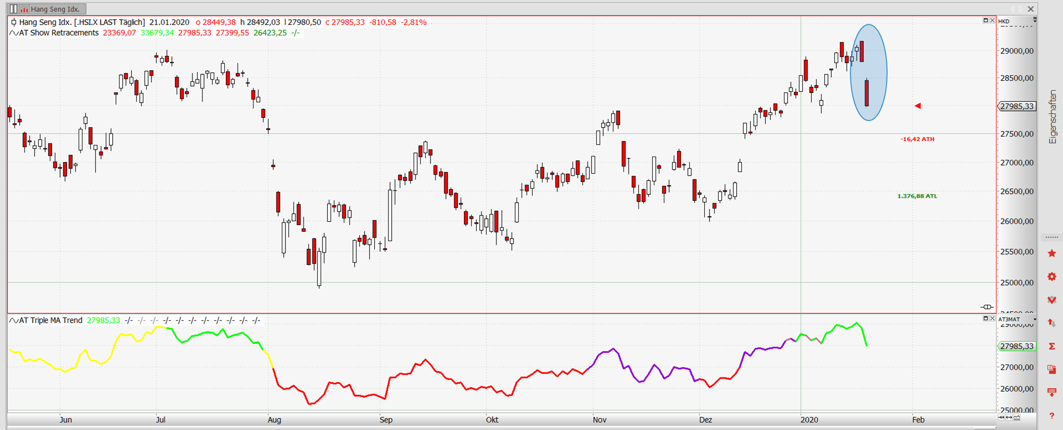Click the red price marker triangle
Image resolution: width=1063 pixels, height=430 pixels.
917,106
